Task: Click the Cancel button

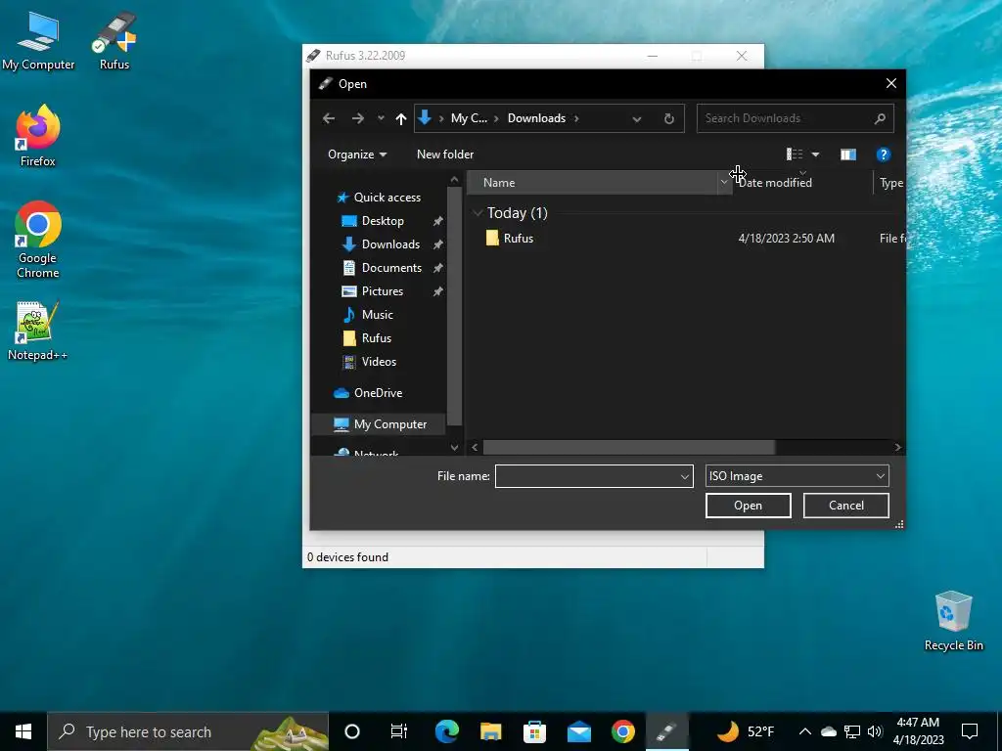Action: tap(845, 506)
